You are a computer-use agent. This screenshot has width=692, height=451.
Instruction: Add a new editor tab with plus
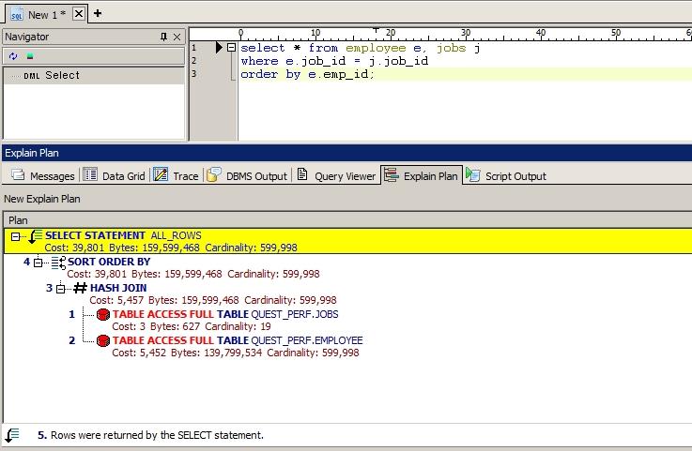coord(97,13)
